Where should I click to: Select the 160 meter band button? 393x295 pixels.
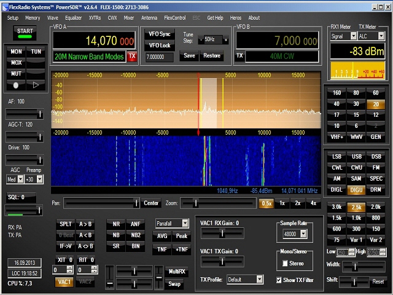point(337,93)
